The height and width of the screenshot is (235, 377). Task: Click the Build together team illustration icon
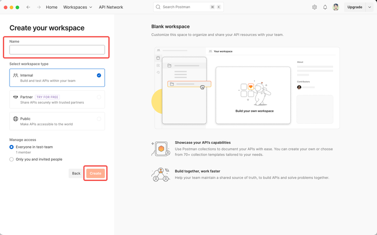coord(161,174)
